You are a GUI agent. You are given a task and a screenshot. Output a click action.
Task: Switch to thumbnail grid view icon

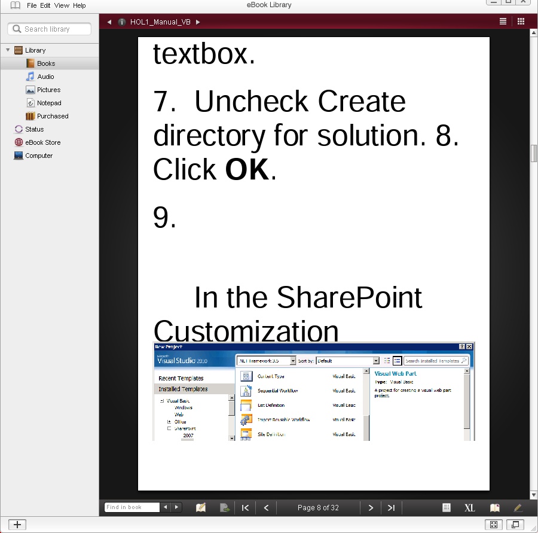pyautogui.click(x=521, y=22)
